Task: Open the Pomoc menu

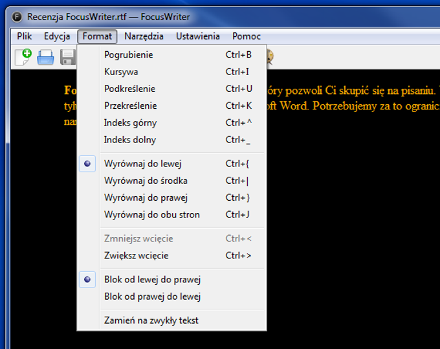Action: (x=247, y=36)
